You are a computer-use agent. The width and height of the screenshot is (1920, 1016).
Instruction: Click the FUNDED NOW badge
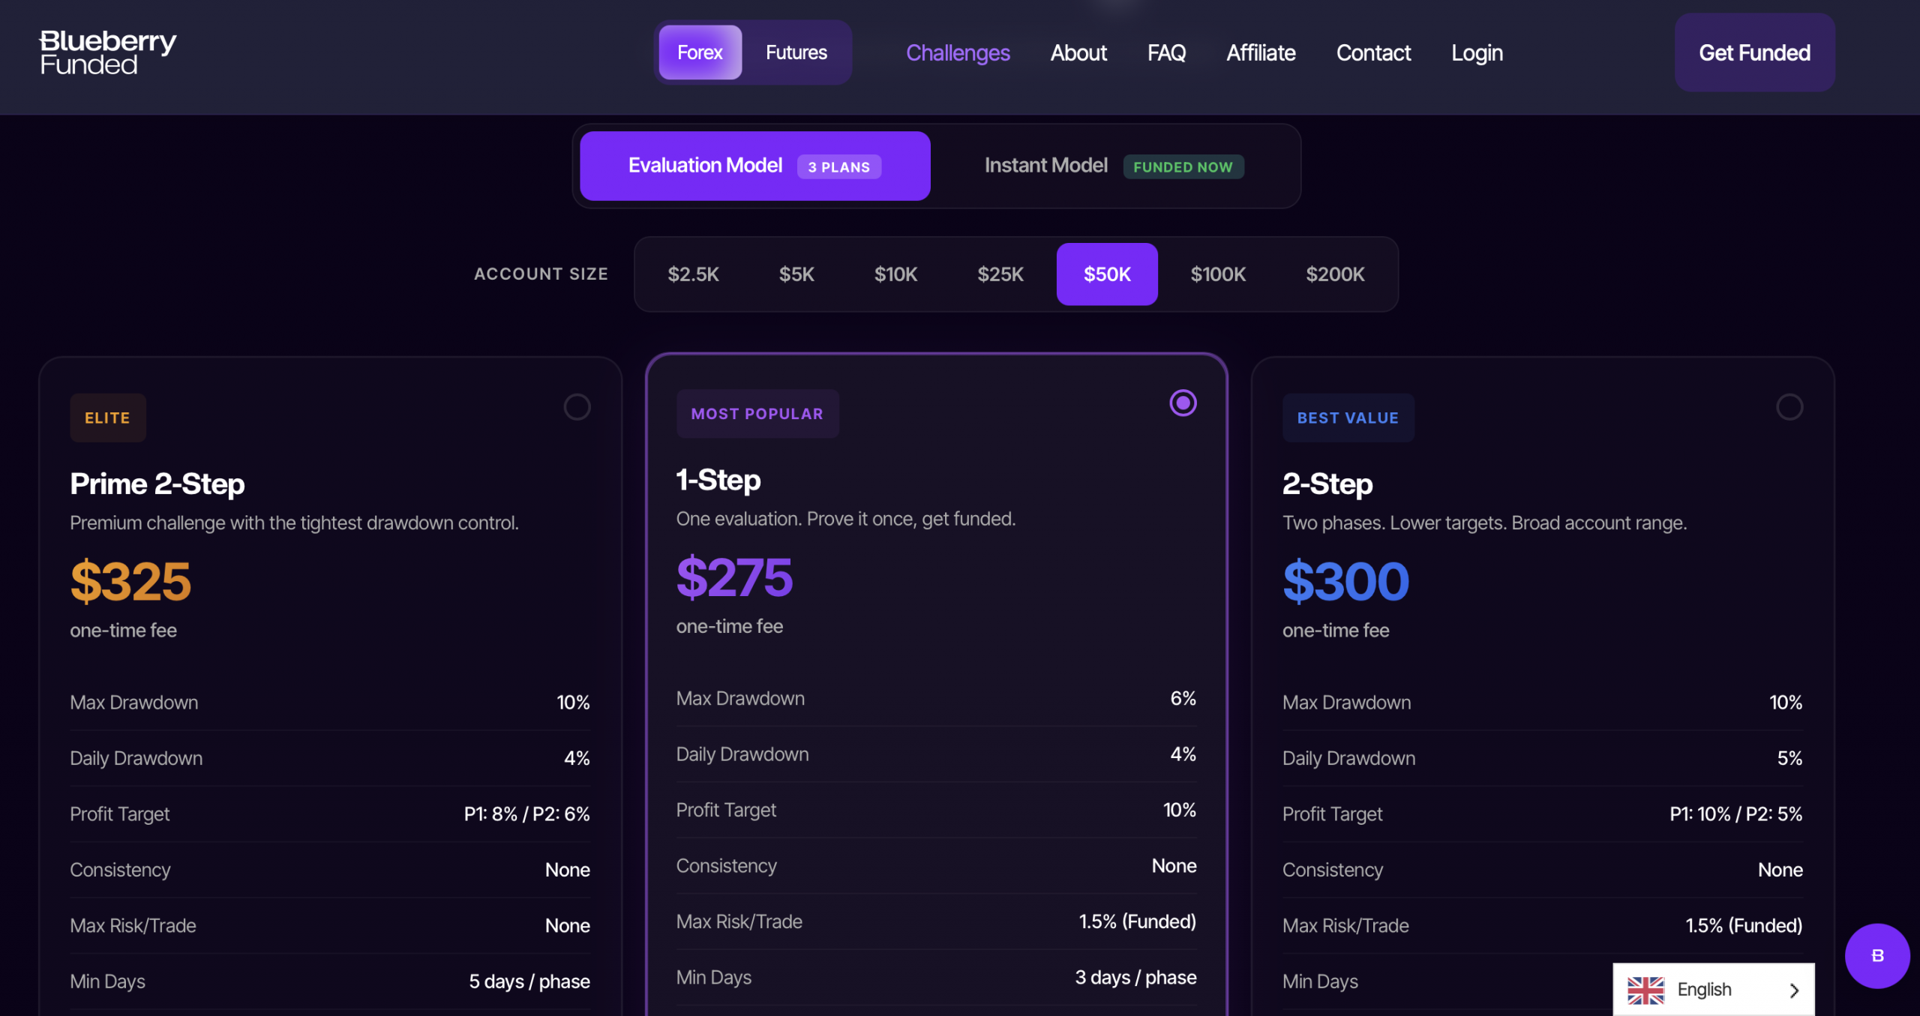click(1183, 166)
